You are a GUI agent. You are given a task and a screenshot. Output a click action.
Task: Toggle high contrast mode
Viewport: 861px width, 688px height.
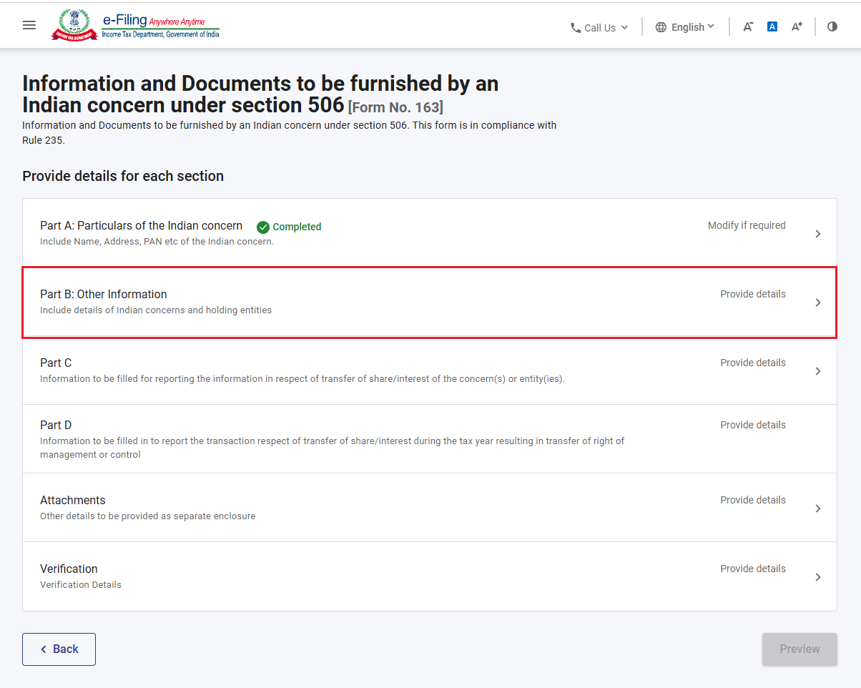[x=832, y=26]
